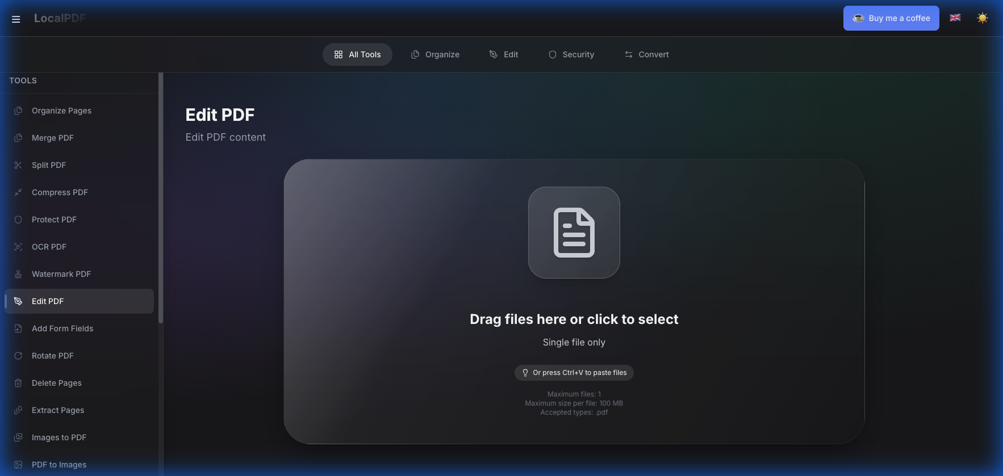Toggle light theme with sun icon
1003x476 pixels.
pos(983,18)
